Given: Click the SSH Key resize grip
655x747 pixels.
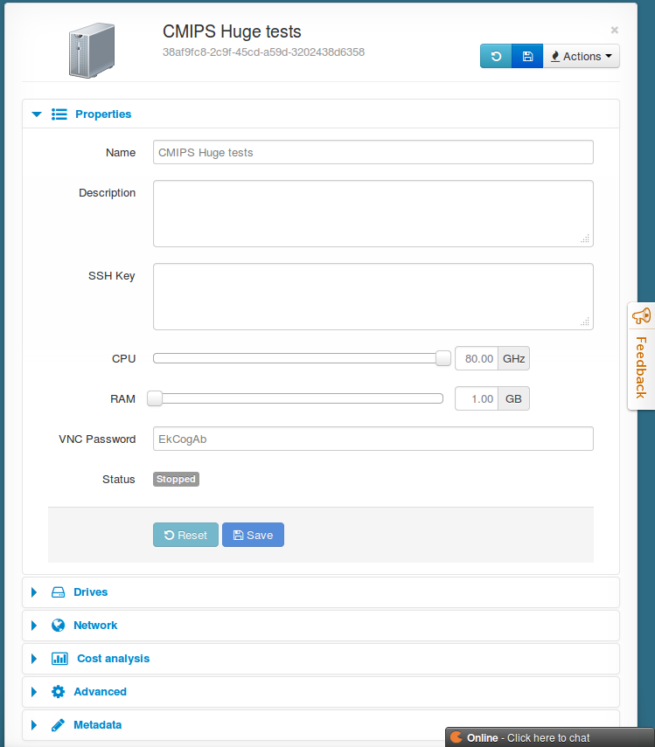Looking at the screenshot, I should pos(585,322).
